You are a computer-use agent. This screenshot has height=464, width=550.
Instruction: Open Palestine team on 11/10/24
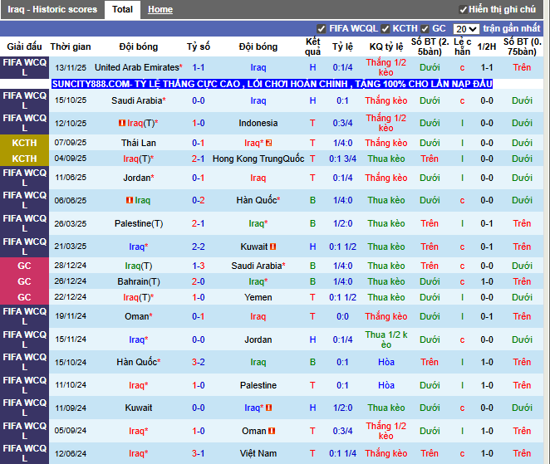pos(258,385)
